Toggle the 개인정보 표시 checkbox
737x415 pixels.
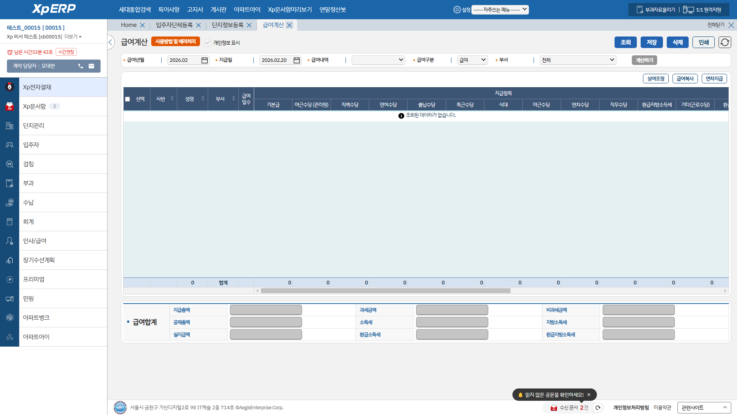tap(208, 43)
